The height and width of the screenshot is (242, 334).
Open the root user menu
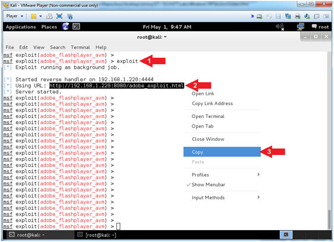320,27
